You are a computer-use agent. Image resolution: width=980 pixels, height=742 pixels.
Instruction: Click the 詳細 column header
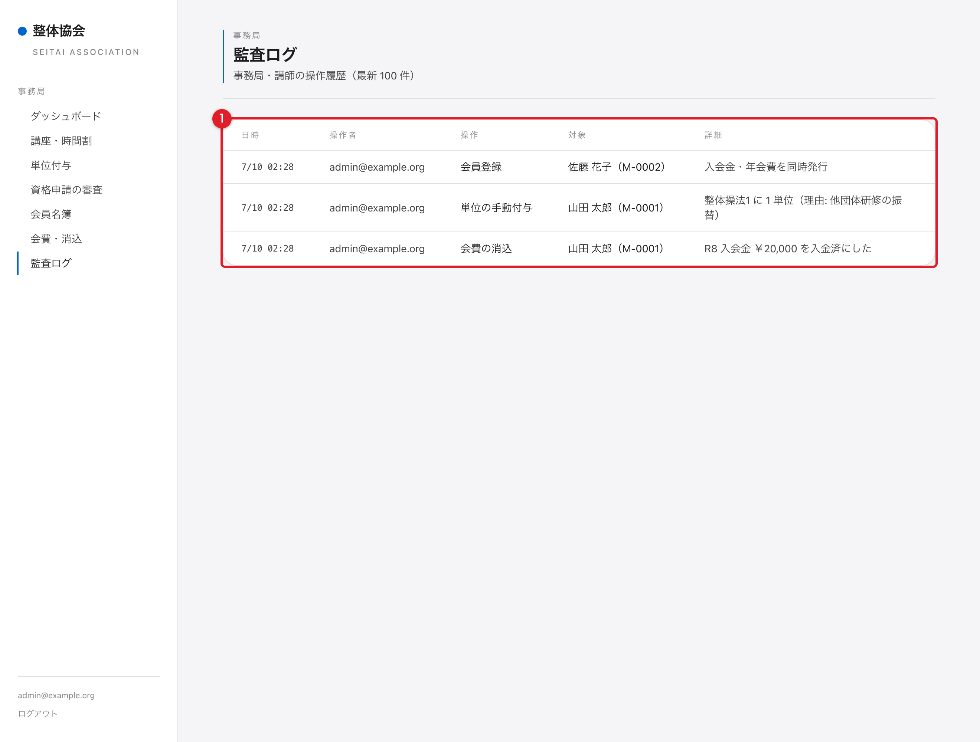click(713, 135)
